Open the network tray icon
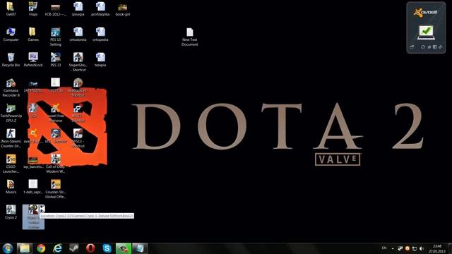Image resolution: width=452 pixels, height=254 pixels. (x=415, y=248)
